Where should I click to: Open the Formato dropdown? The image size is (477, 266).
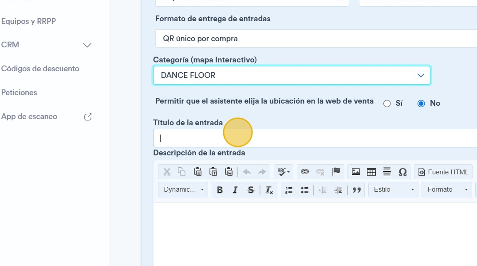pos(446,189)
